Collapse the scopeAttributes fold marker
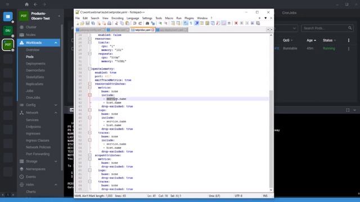 pyautogui.click(x=90, y=155)
